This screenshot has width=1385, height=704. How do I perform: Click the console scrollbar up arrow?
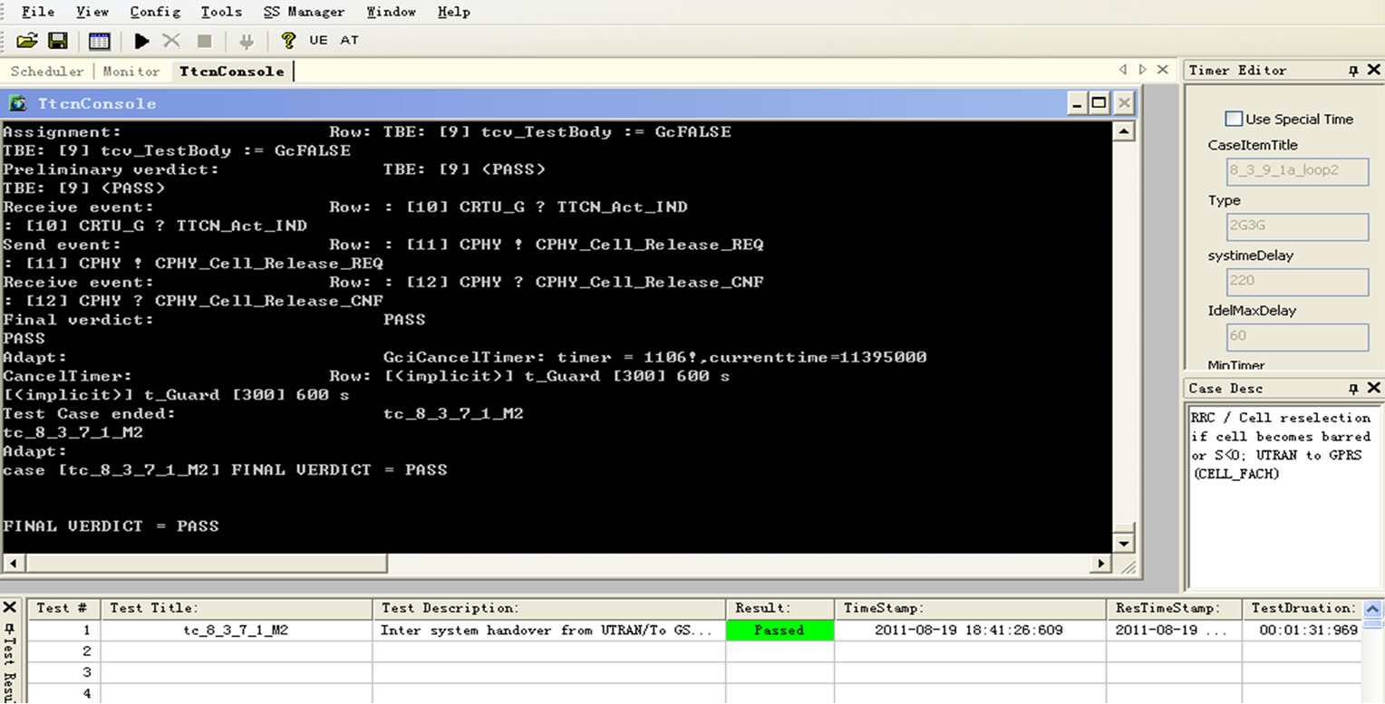tap(1123, 133)
